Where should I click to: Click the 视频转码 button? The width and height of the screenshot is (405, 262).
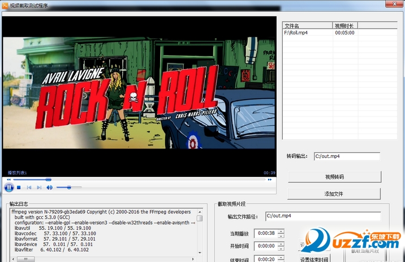tap(334, 177)
